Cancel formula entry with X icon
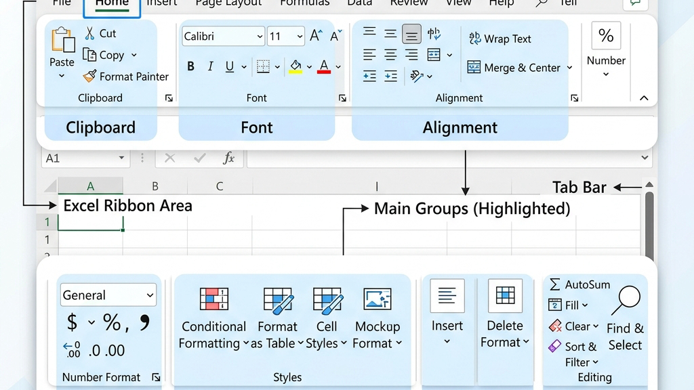The height and width of the screenshot is (390, 694). (169, 158)
